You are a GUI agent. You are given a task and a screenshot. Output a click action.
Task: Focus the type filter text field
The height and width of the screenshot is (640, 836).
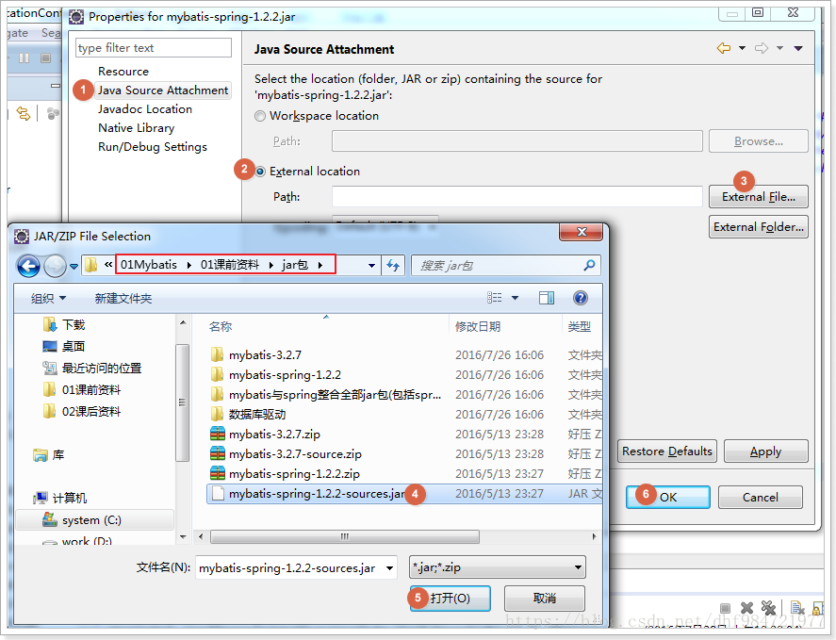pos(154,48)
